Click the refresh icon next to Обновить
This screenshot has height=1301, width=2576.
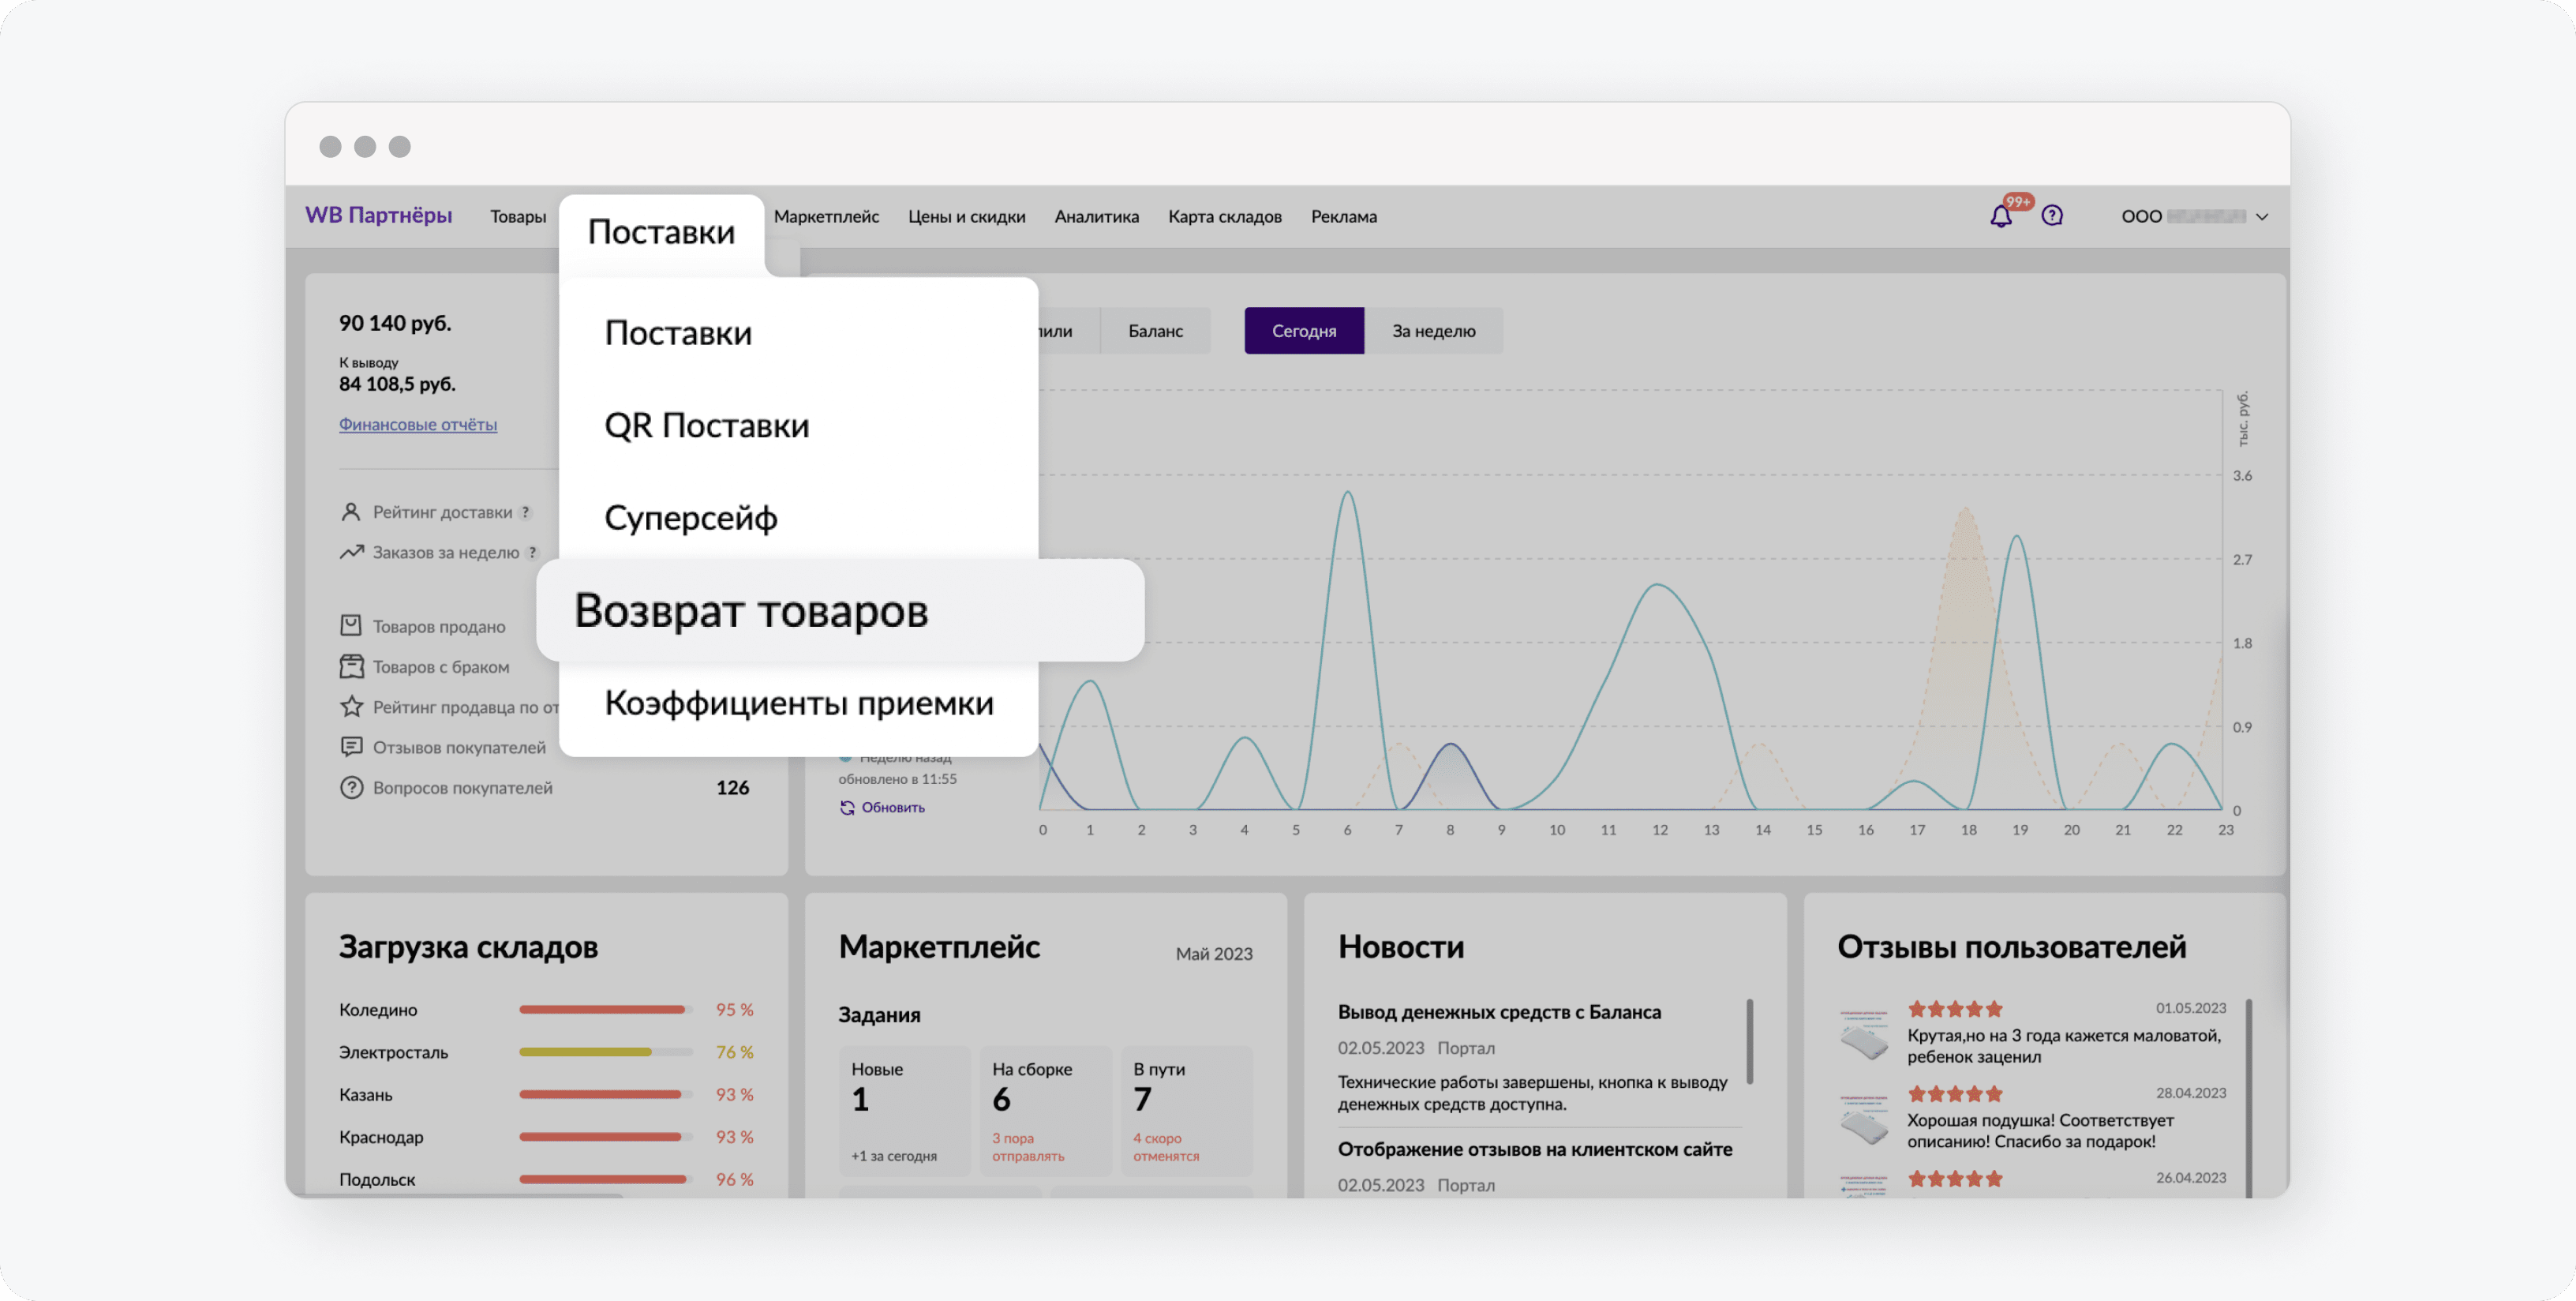[x=847, y=808]
